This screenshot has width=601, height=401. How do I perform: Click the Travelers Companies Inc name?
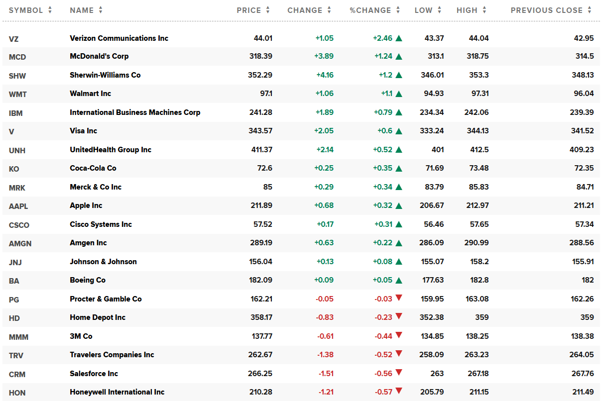tap(112, 355)
